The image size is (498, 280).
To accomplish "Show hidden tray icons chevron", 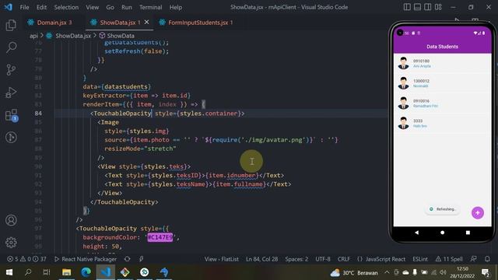I will pos(387,272).
